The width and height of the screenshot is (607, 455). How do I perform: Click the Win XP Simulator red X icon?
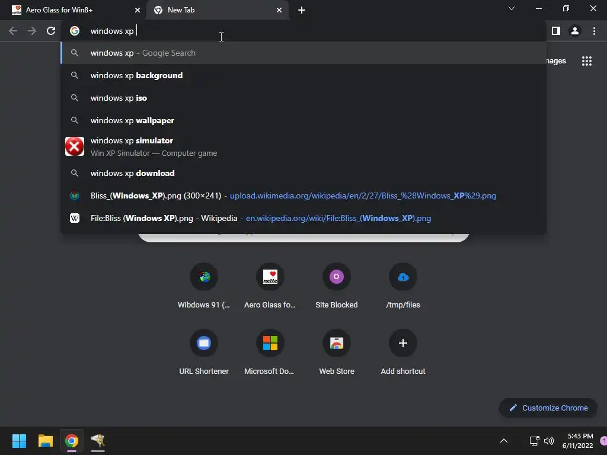(x=75, y=147)
